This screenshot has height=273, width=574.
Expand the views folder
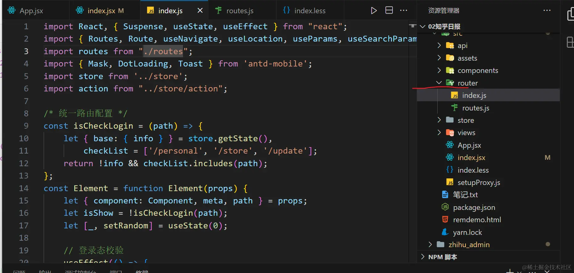[x=439, y=133]
